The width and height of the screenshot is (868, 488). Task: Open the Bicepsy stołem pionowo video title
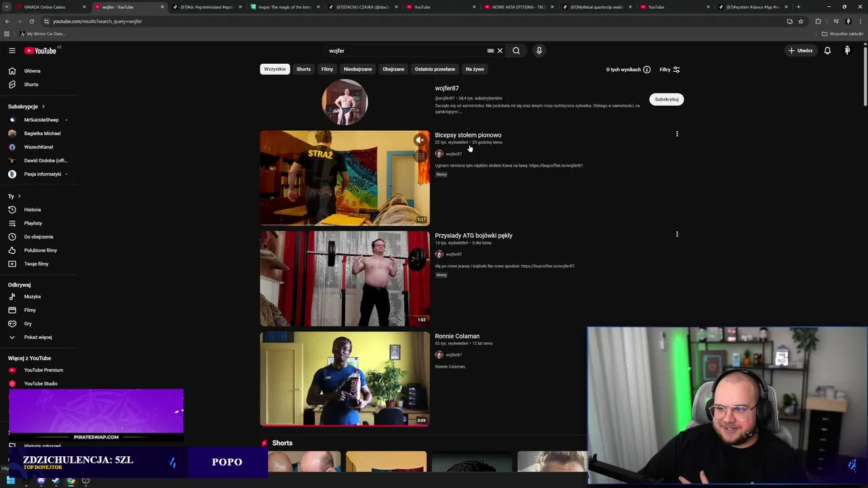[468, 135]
